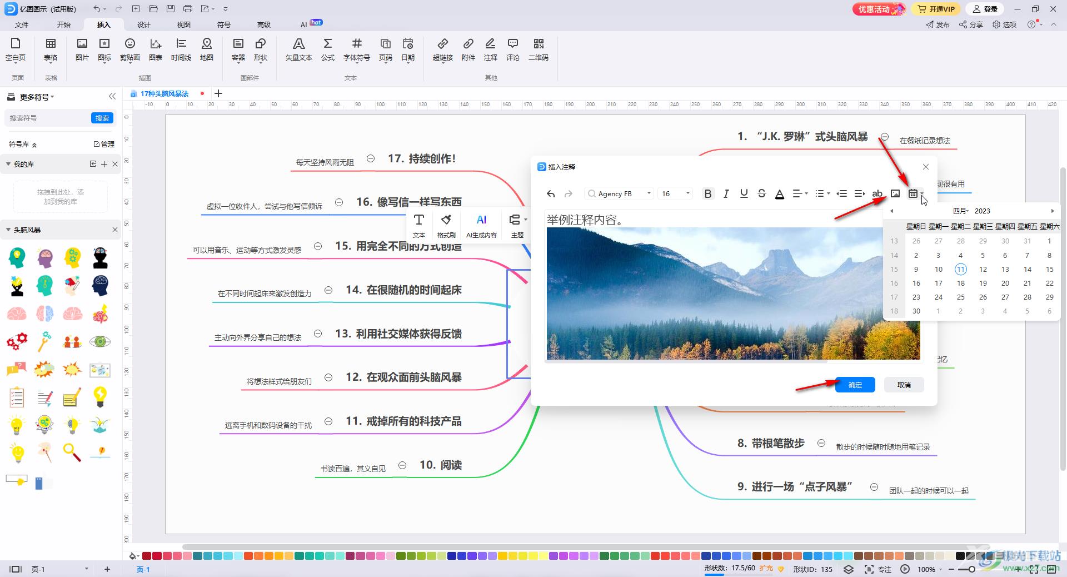Viewport: 1067px width, 577px height.
Task: Collapse branch of topic 8 带根笔散步
Action: coord(821,443)
